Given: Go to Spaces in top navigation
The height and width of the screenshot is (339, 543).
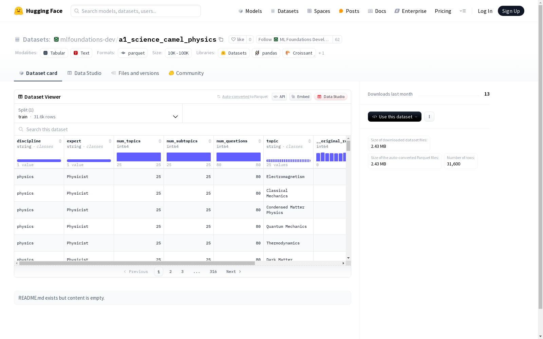Looking at the screenshot, I should tap(319, 11).
